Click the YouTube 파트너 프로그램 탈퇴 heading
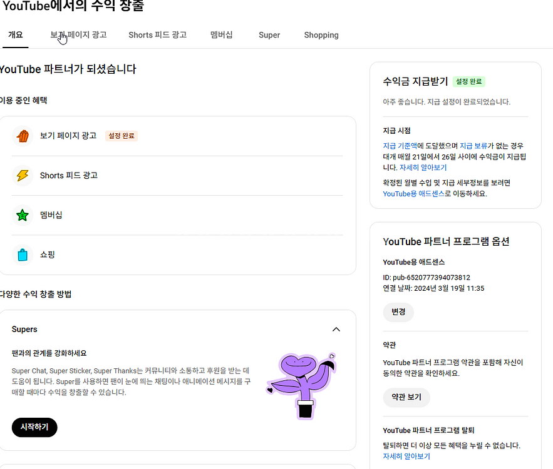This screenshot has height=469, width=553. point(428,430)
